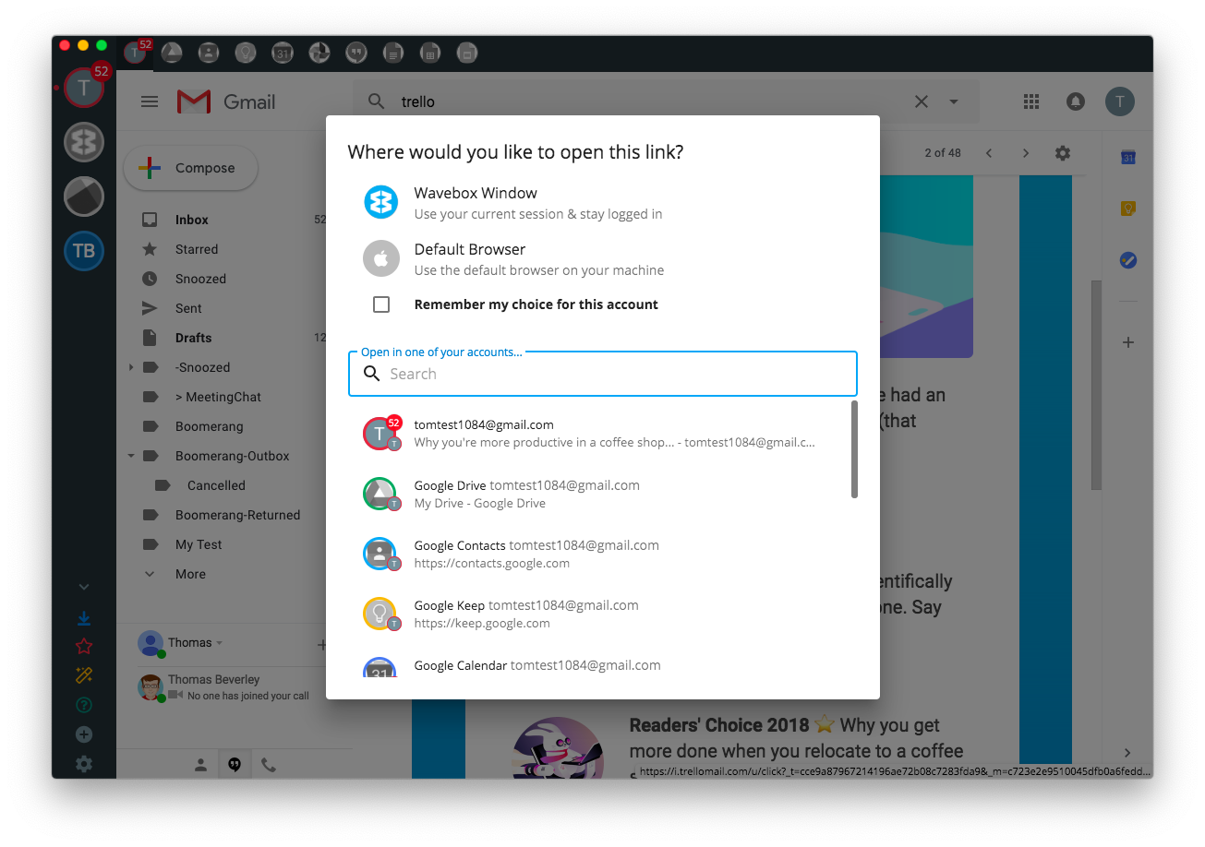Go to the newer message arrow
The width and height of the screenshot is (1205, 847).
989,153
